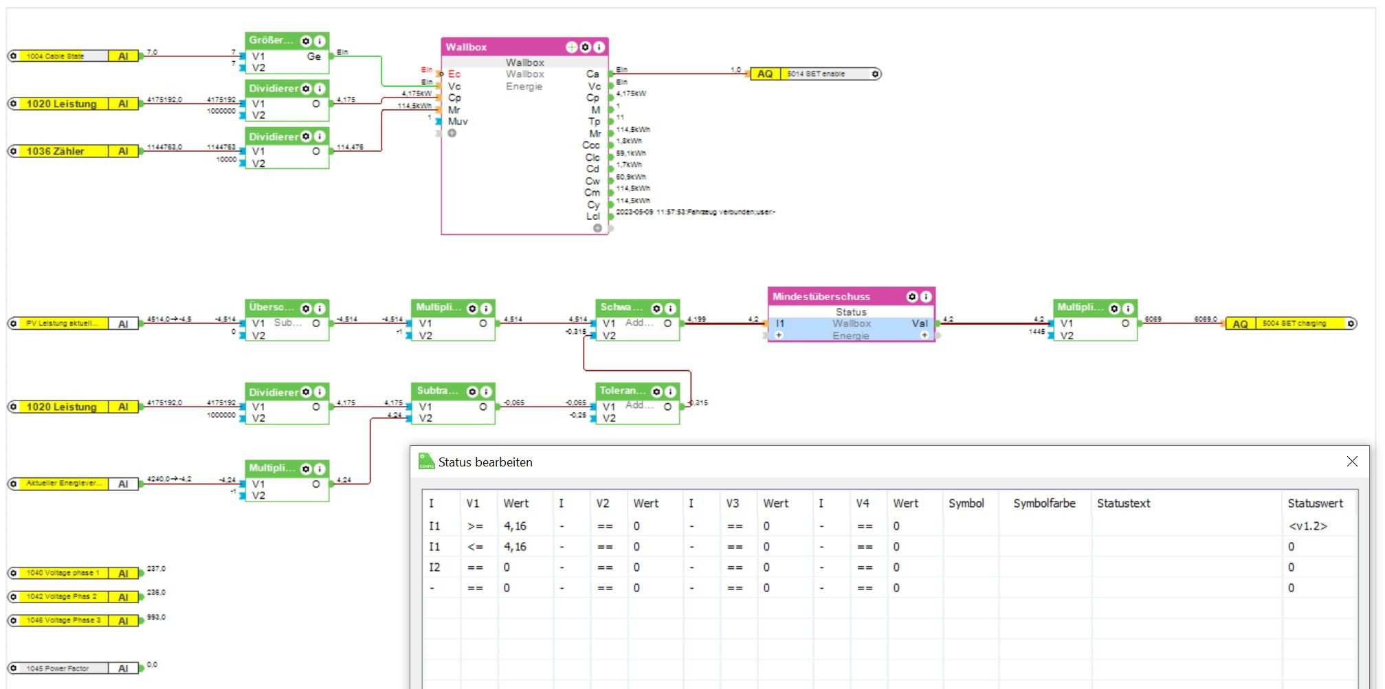Click info icon on the Schwa... block
The width and height of the screenshot is (1385, 689).
click(670, 308)
